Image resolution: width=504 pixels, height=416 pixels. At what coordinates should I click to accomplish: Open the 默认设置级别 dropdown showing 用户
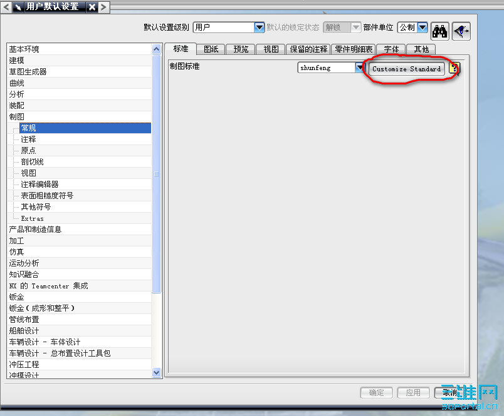point(260,28)
